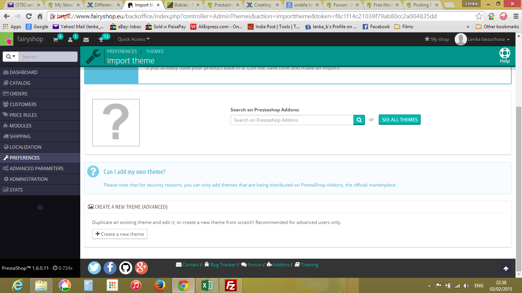The width and height of the screenshot is (522, 293).
Task: Open File Explorer from the taskbar
Action: point(41,285)
